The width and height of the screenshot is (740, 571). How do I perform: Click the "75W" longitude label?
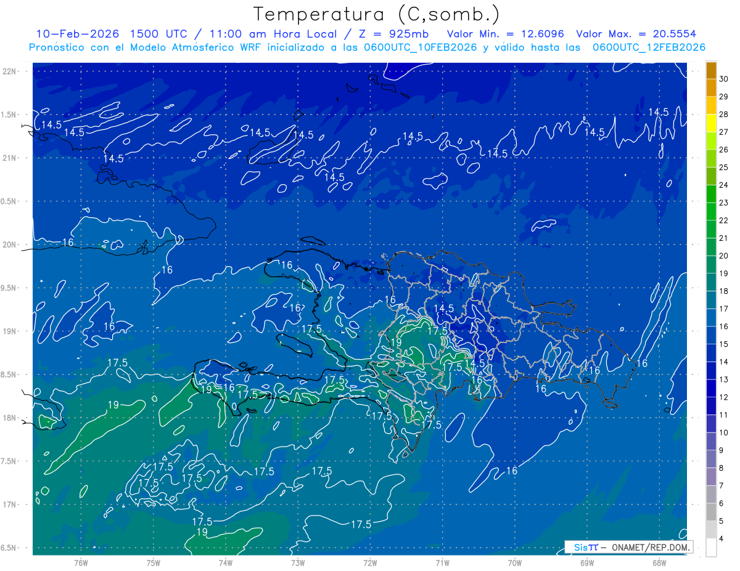point(154,562)
